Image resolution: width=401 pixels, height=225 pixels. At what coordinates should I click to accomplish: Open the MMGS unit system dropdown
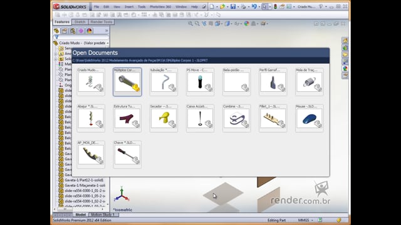tap(306, 220)
